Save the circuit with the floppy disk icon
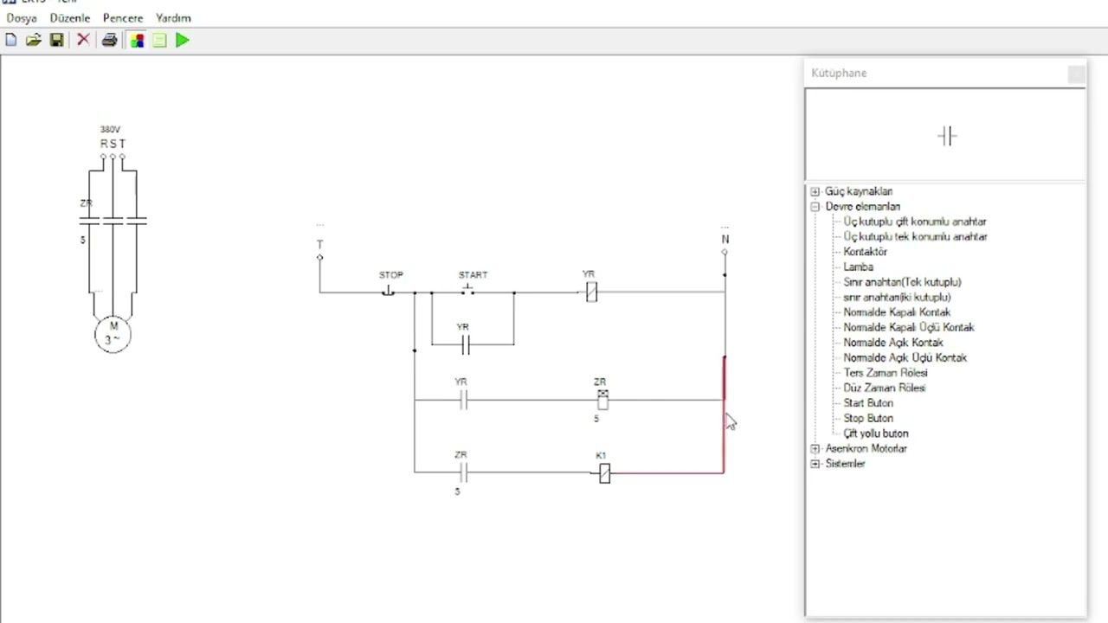Image resolution: width=1108 pixels, height=623 pixels. coord(56,40)
